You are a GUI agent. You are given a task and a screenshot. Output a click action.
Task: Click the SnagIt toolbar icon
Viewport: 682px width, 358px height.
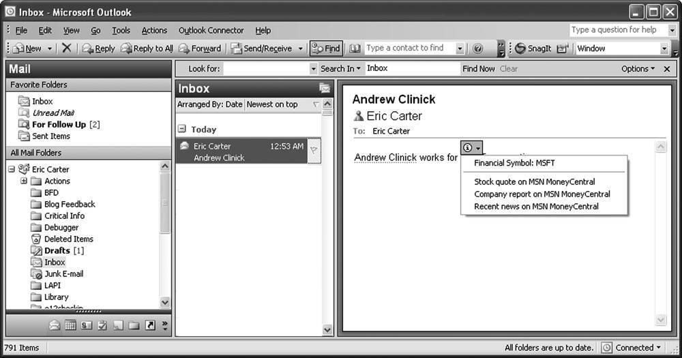click(533, 48)
